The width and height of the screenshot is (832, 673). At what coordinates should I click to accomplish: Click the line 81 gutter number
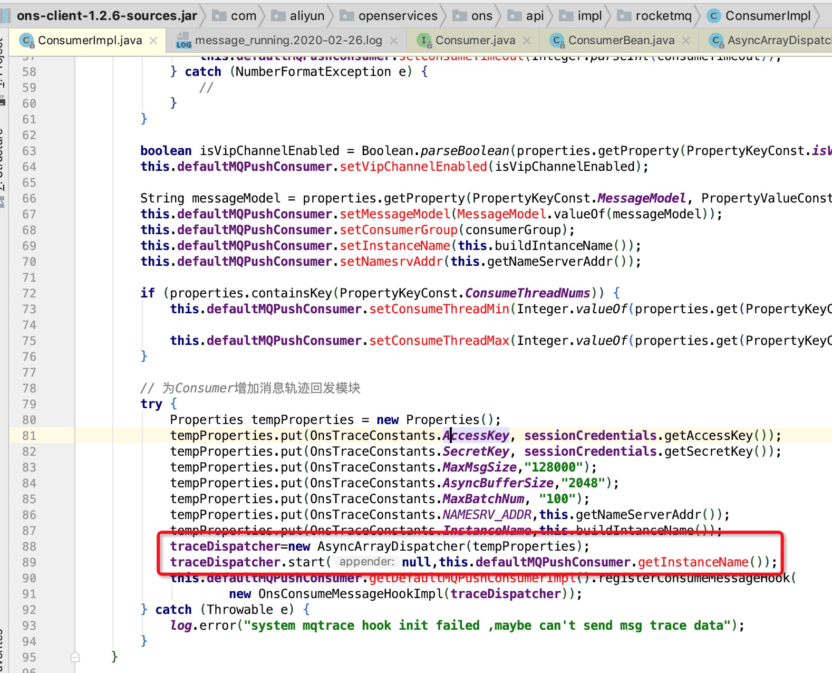29,436
